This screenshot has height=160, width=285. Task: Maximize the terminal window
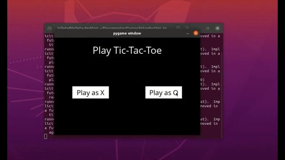click(208, 28)
